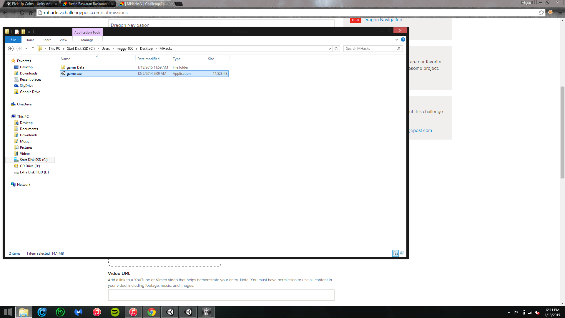Sort files by the Date modified column
Viewport: 565px width, 318px height.
click(x=148, y=59)
